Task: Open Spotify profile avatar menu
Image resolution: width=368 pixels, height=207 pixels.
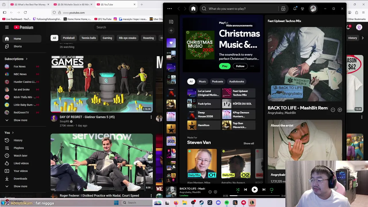Action: point(313,9)
